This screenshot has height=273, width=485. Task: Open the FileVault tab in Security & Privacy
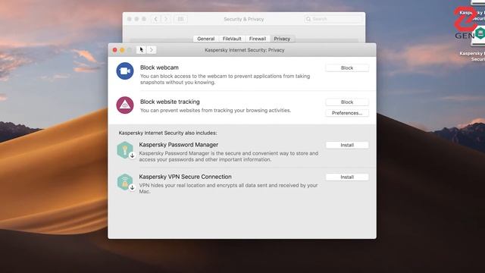(x=232, y=39)
